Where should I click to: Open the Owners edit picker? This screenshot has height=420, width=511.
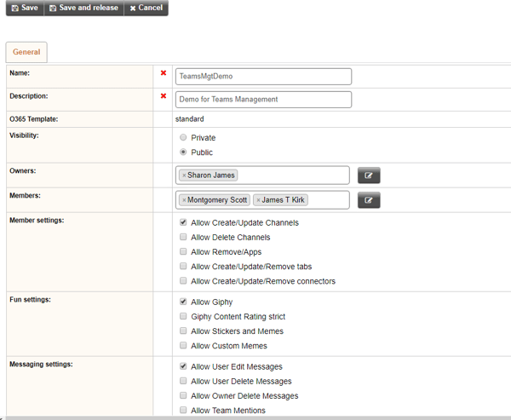click(x=369, y=175)
